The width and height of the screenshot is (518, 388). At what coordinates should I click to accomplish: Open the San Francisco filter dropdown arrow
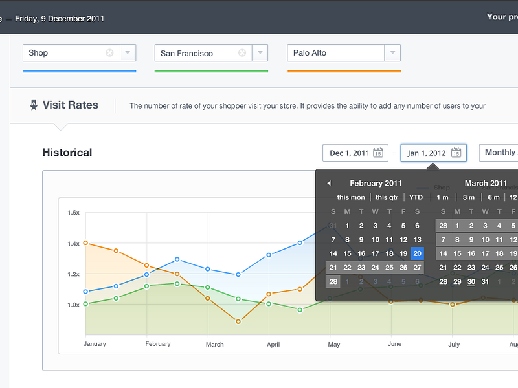260,53
